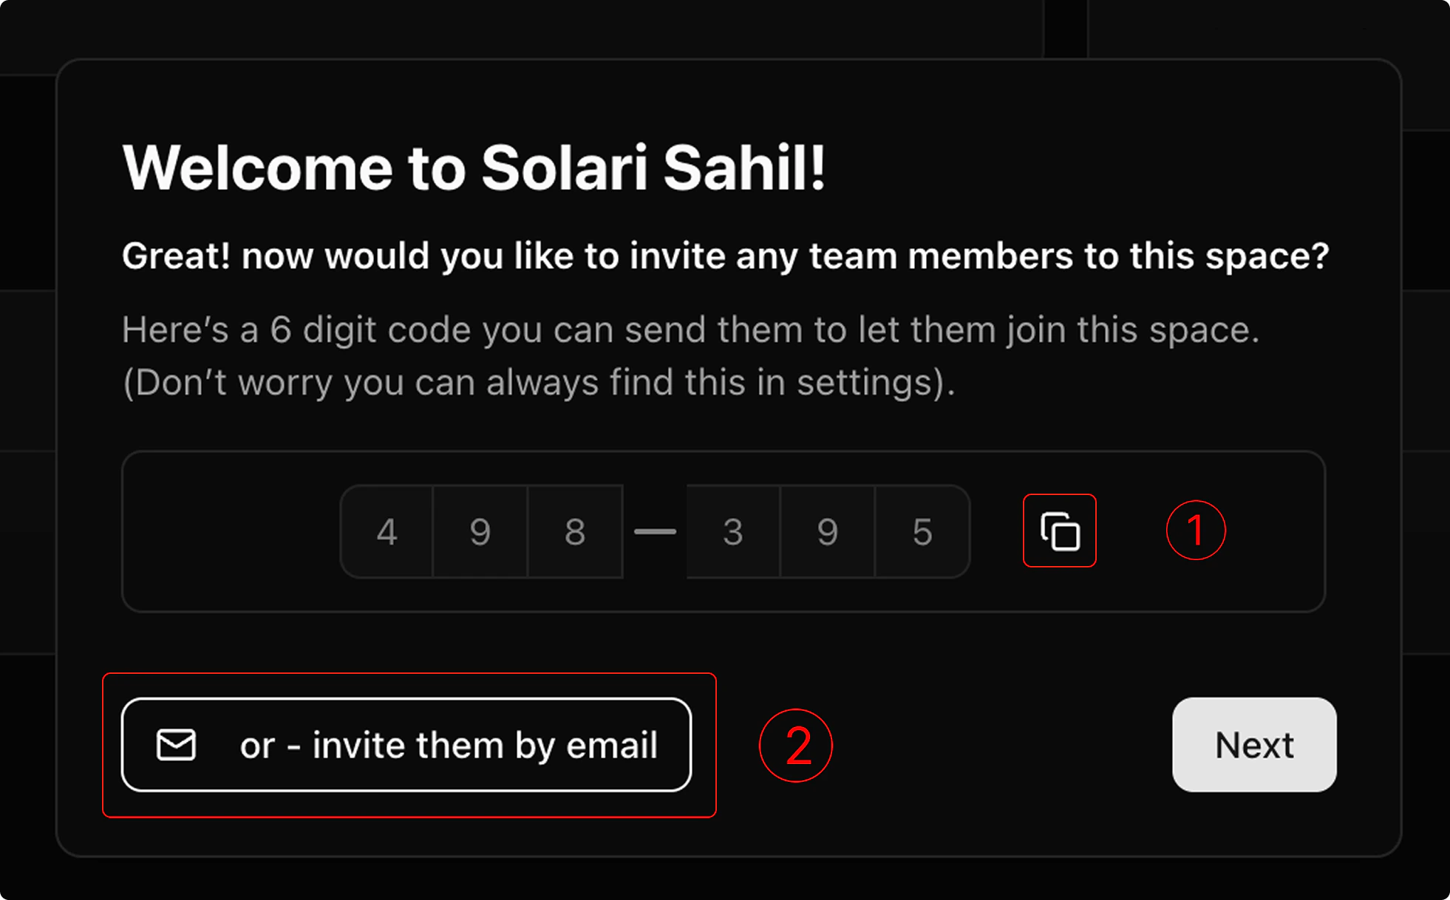Screen dimensions: 1450x900
Task: Click the duplicate-squares icon beside the code
Action: tap(1059, 531)
